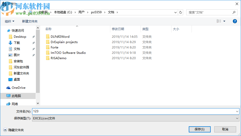Collapse folders with 隐藏文件夹 toggle

5,130
